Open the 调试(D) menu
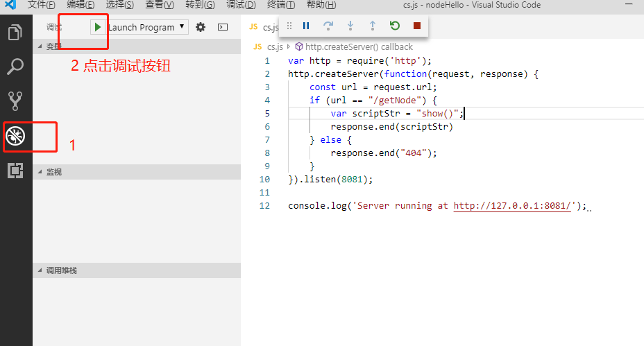The width and height of the screenshot is (644, 346). 241,5
